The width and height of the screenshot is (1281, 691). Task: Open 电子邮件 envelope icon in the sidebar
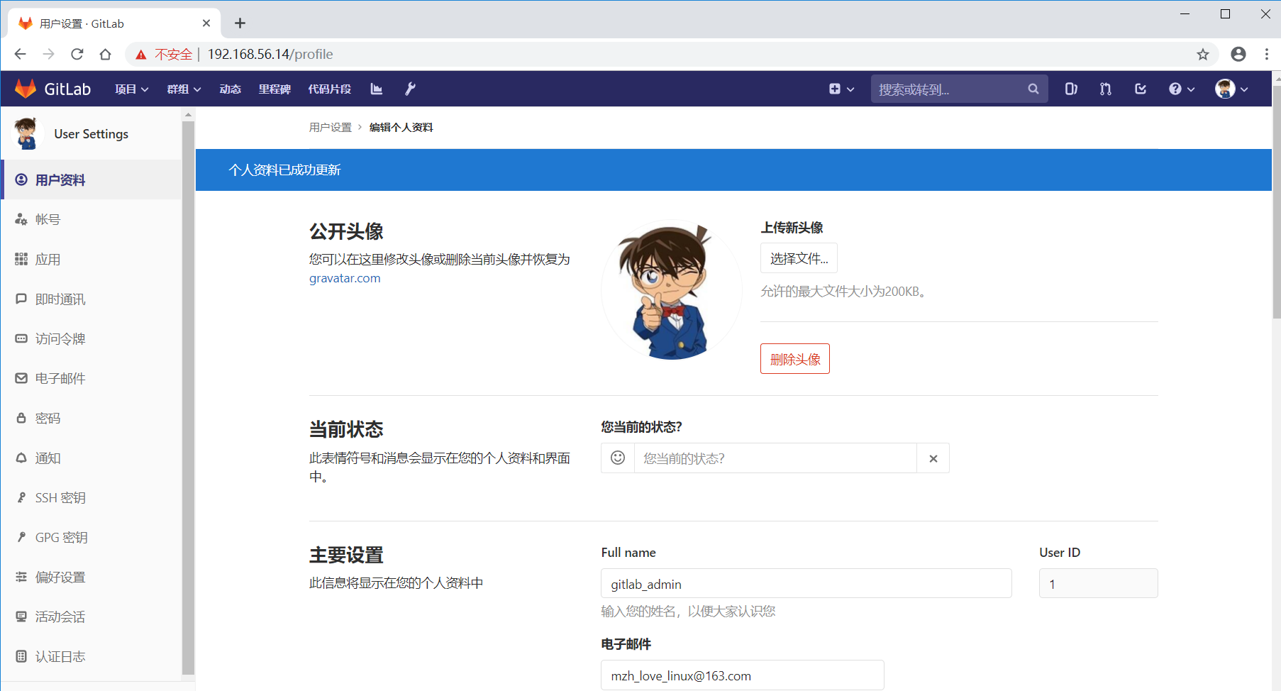21,378
